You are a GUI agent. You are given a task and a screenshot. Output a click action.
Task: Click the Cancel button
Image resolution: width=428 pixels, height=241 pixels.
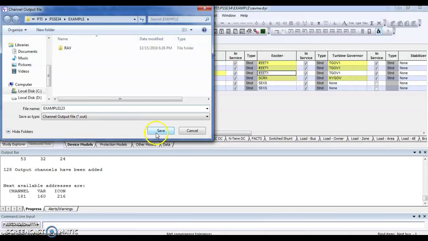(x=192, y=131)
